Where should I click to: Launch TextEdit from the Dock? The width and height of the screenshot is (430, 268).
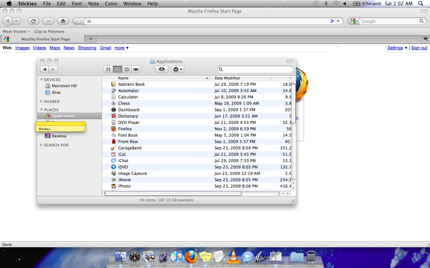[x=219, y=257]
